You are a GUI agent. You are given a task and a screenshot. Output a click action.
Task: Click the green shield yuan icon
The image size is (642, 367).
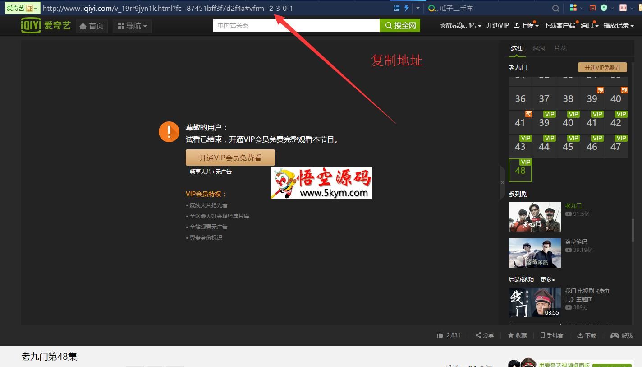click(604, 8)
